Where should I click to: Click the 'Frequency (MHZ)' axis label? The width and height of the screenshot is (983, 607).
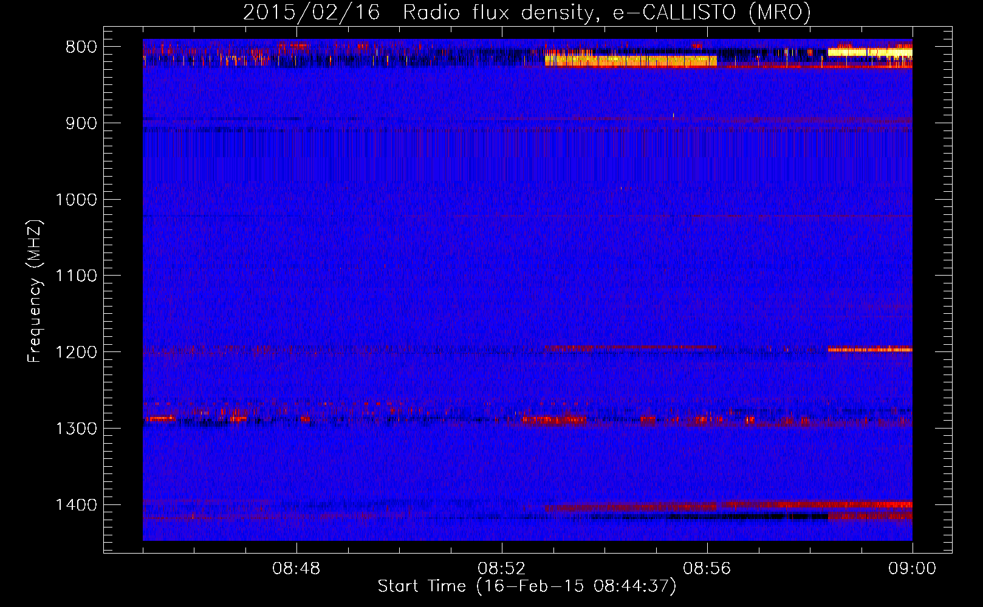35,291
